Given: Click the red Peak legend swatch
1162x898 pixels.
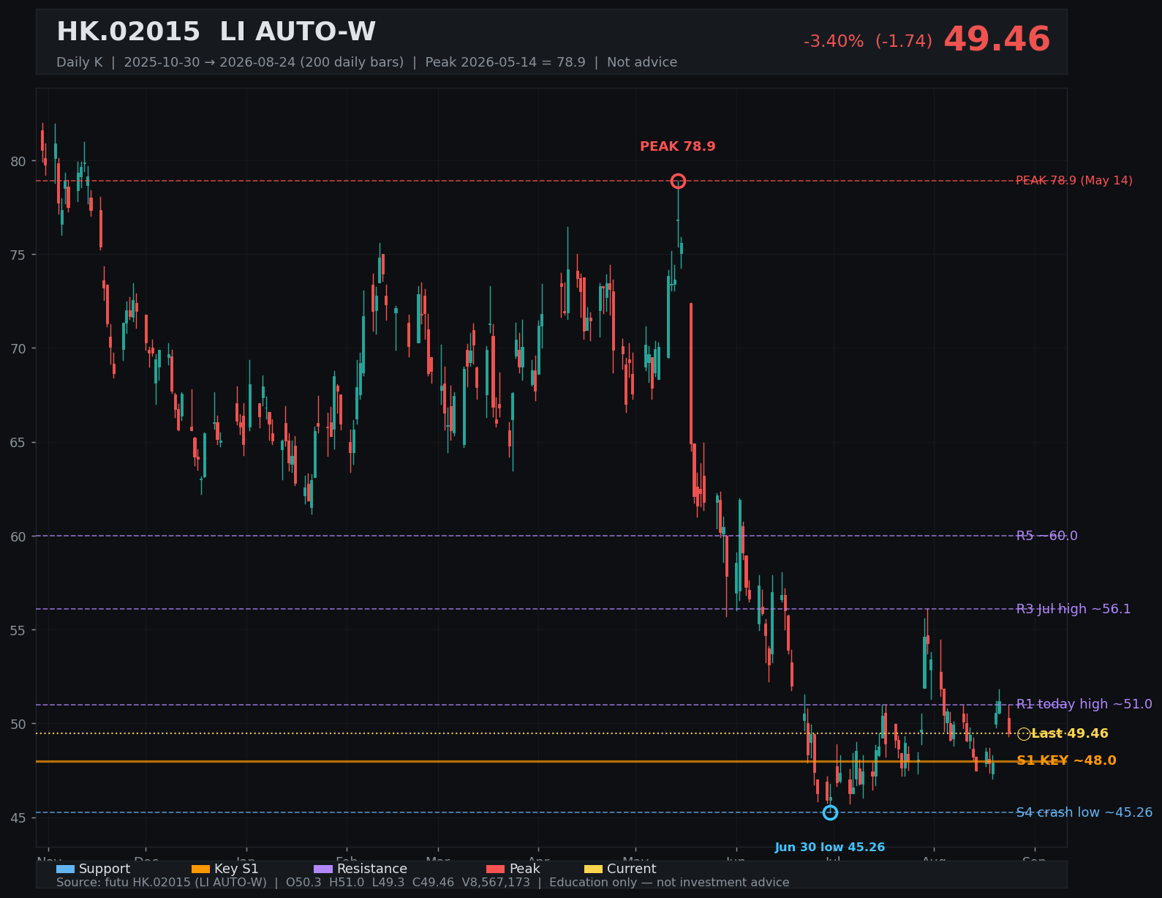Looking at the screenshot, I should coord(496,869).
